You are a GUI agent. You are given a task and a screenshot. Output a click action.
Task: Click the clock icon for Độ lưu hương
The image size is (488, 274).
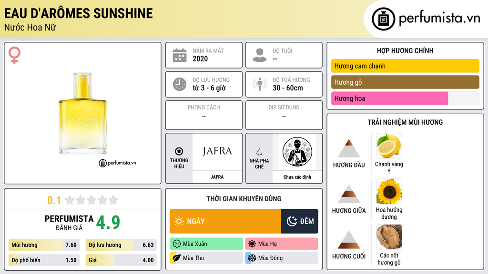click(x=180, y=84)
